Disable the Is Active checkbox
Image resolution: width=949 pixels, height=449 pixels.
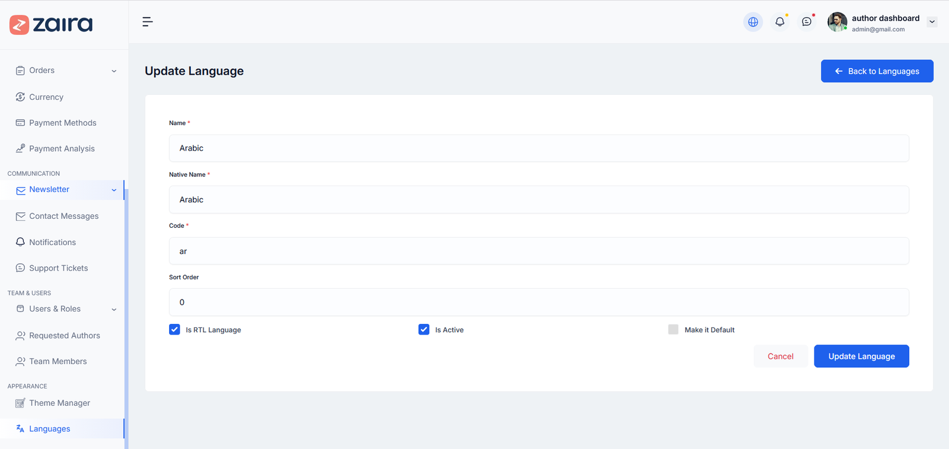tap(423, 330)
